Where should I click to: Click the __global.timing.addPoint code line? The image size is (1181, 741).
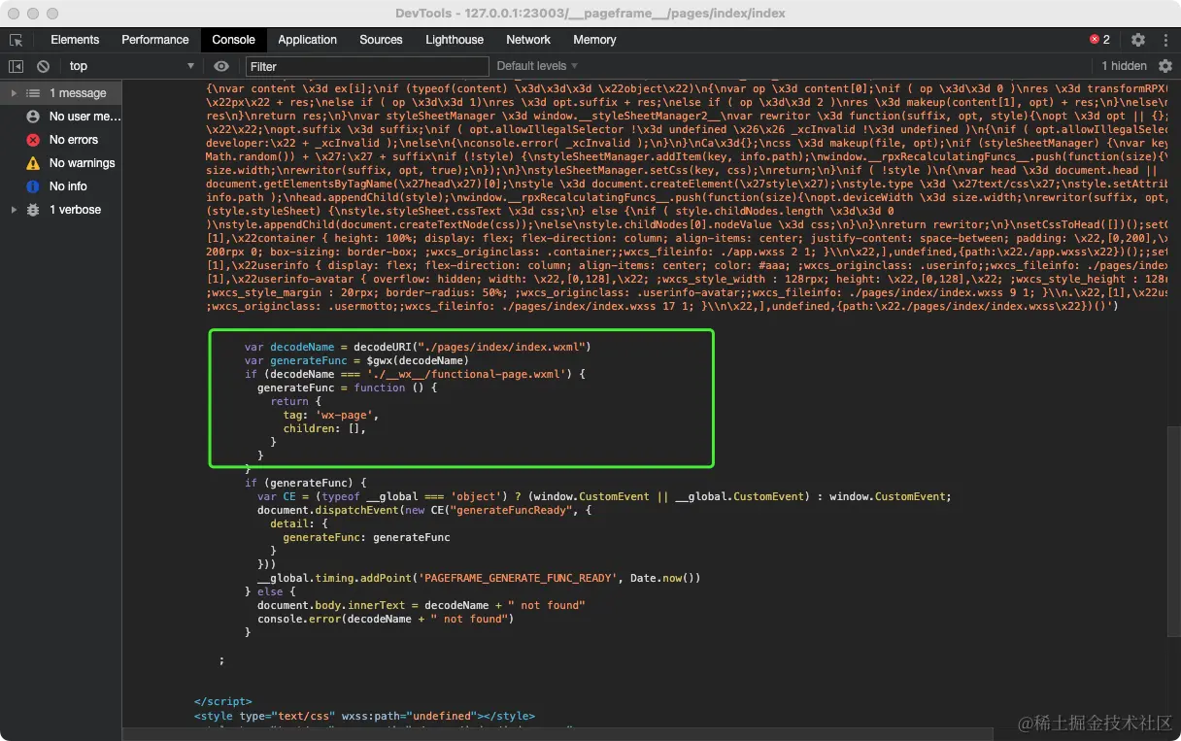[479, 578]
